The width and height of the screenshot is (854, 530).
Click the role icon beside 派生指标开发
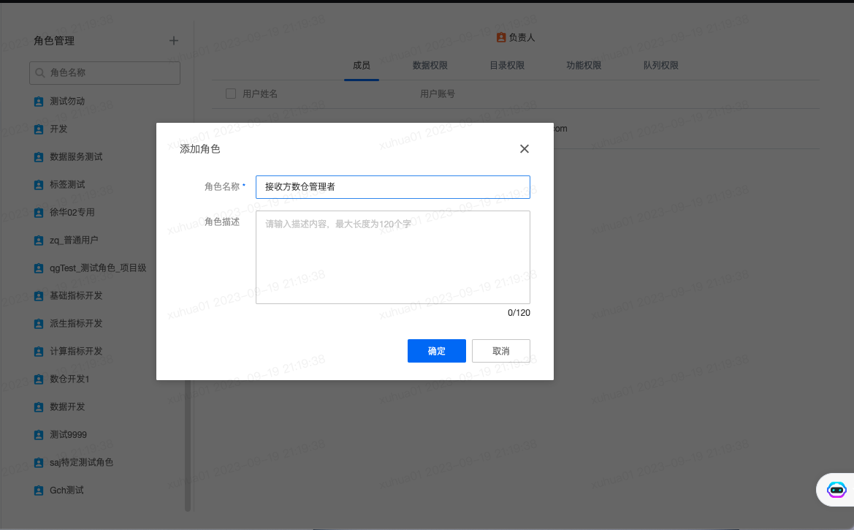(39, 324)
